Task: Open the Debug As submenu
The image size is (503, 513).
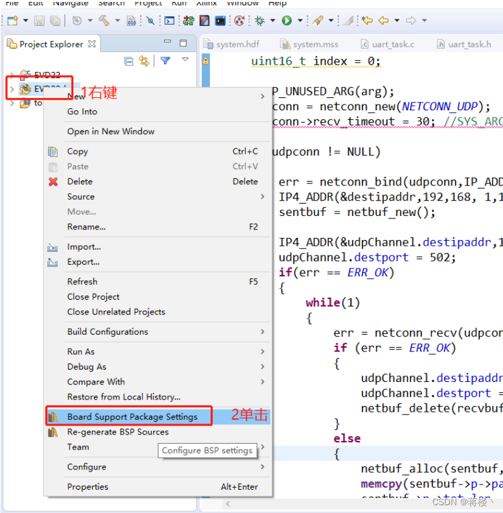Action: pyautogui.click(x=158, y=367)
